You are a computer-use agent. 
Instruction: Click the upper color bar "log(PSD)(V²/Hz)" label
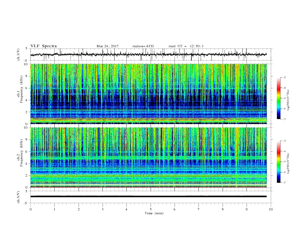tap(288, 100)
